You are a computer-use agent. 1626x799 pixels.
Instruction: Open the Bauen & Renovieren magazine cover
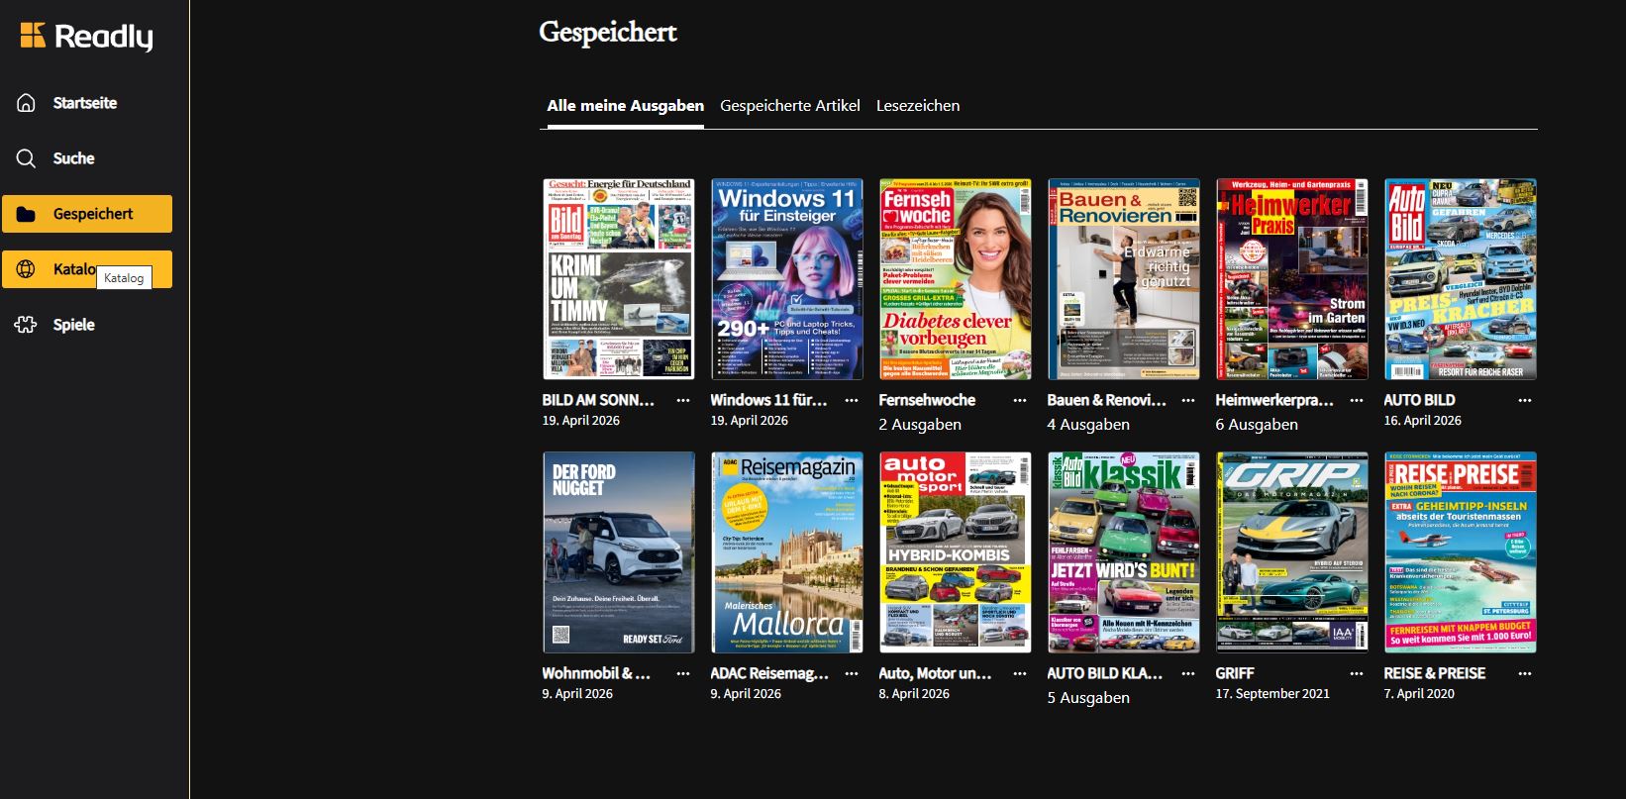[1124, 279]
